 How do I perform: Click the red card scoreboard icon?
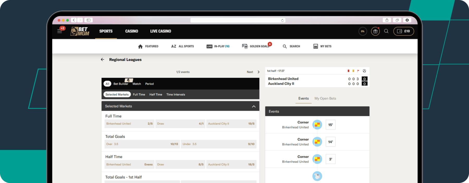[348, 71]
